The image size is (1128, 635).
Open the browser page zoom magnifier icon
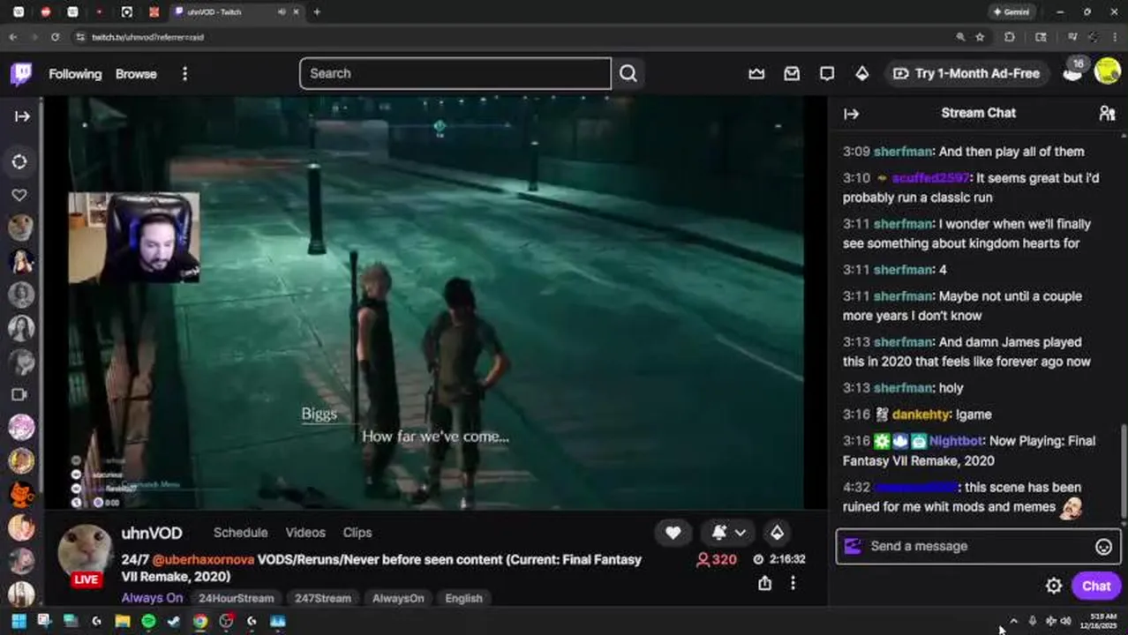pos(960,37)
